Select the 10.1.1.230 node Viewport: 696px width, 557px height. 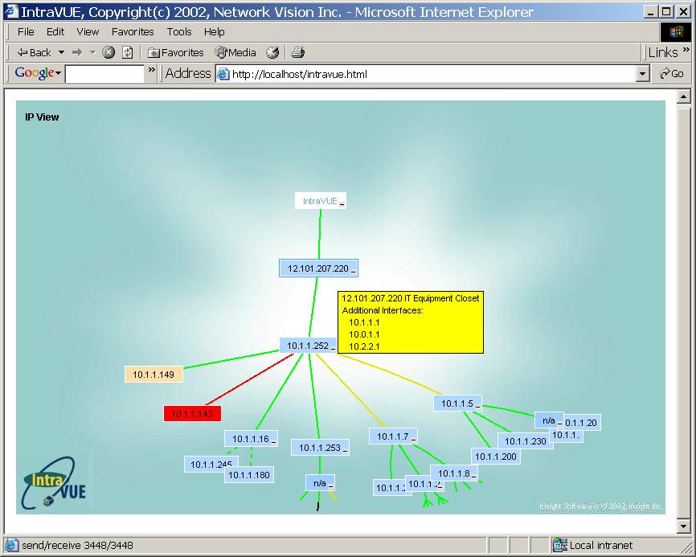(526, 441)
